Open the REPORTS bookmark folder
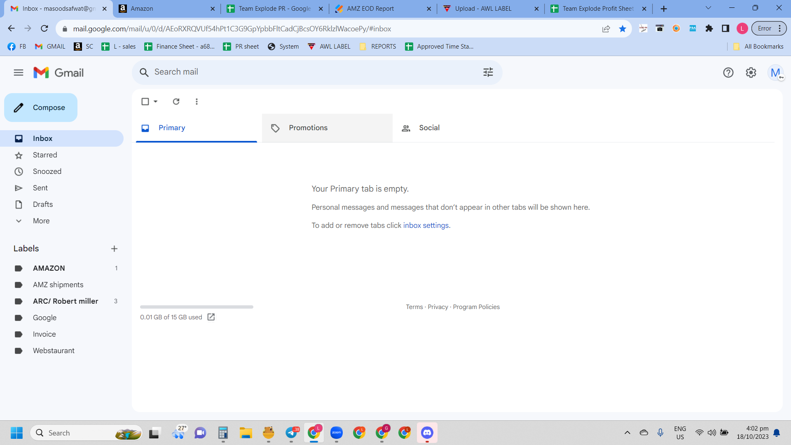Screen dimensions: 791x445 point(378,47)
